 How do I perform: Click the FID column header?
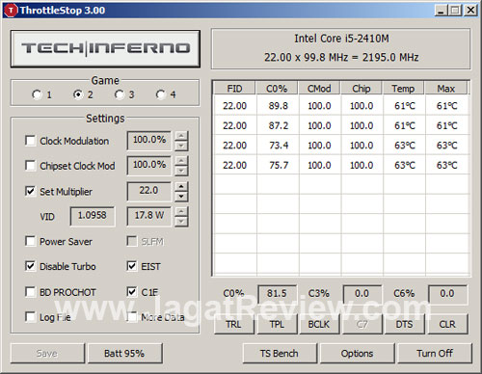coord(234,88)
